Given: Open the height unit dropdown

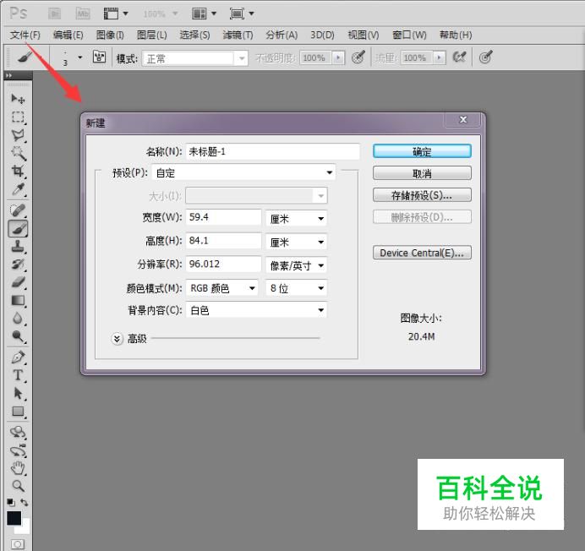Looking at the screenshot, I should [296, 242].
